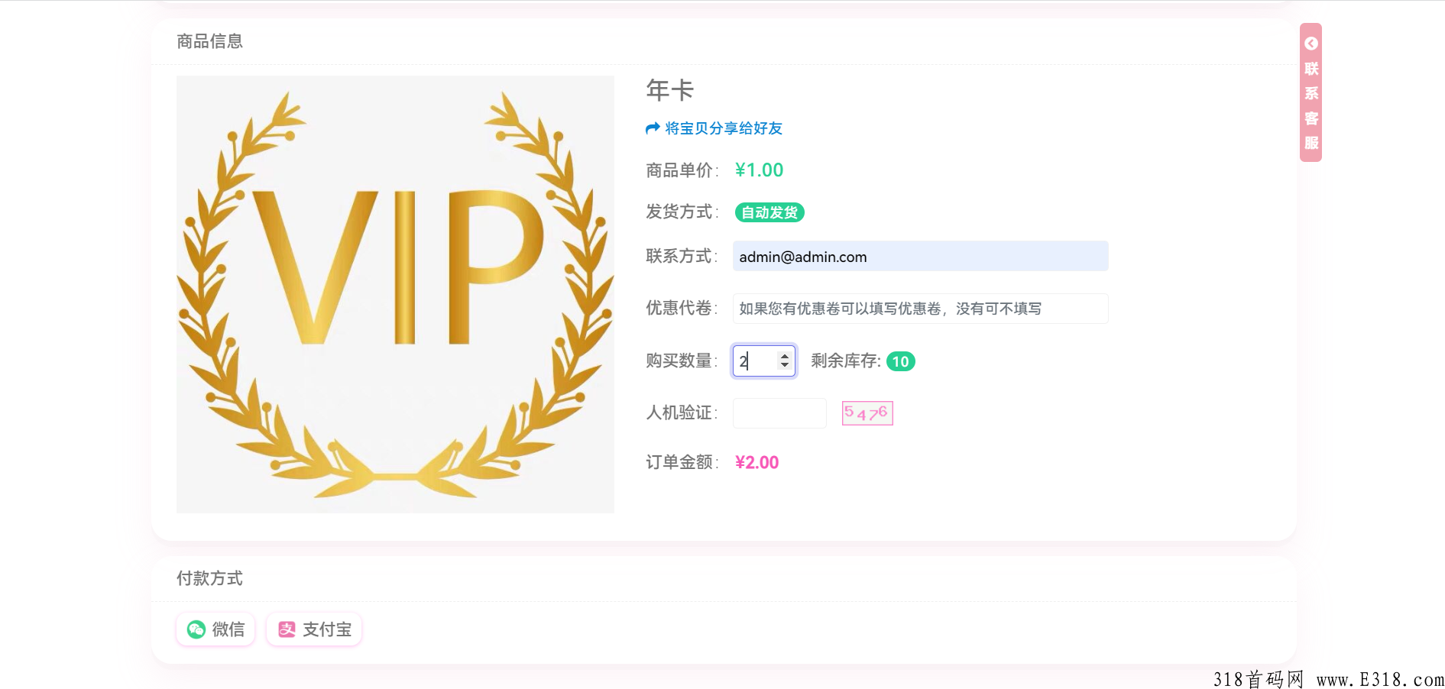This screenshot has height=689, width=1445.
Task: Click the Alipay logo icon
Action: [287, 629]
